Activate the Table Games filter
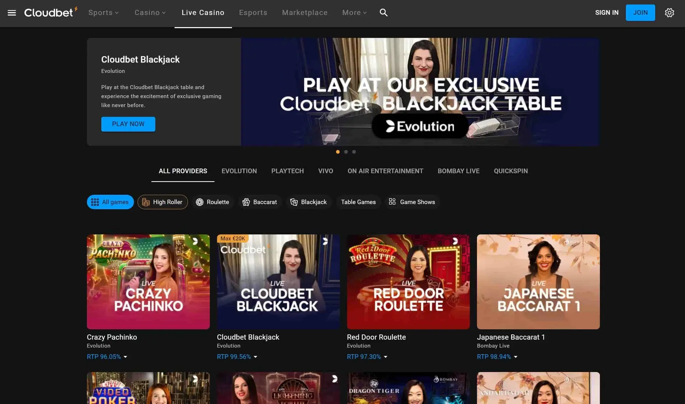685x404 pixels. point(358,202)
